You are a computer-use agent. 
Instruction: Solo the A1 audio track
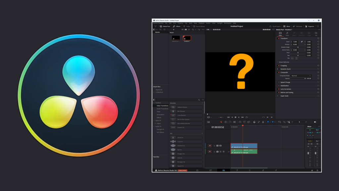pos(220,152)
